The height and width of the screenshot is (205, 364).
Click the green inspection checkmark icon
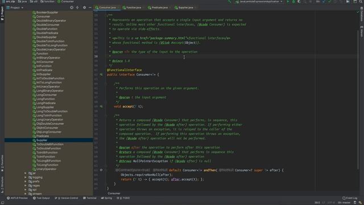coord(358,11)
